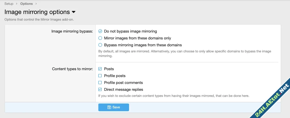Viewport: 290px width, 118px height.
Task: Click the chevron after the Setup breadcrumb
Action: coord(17,4)
